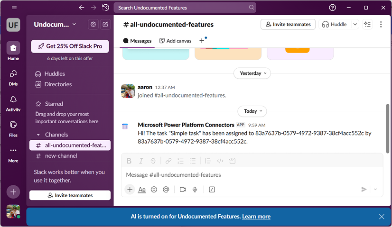Open the history clock icon

[105, 8]
